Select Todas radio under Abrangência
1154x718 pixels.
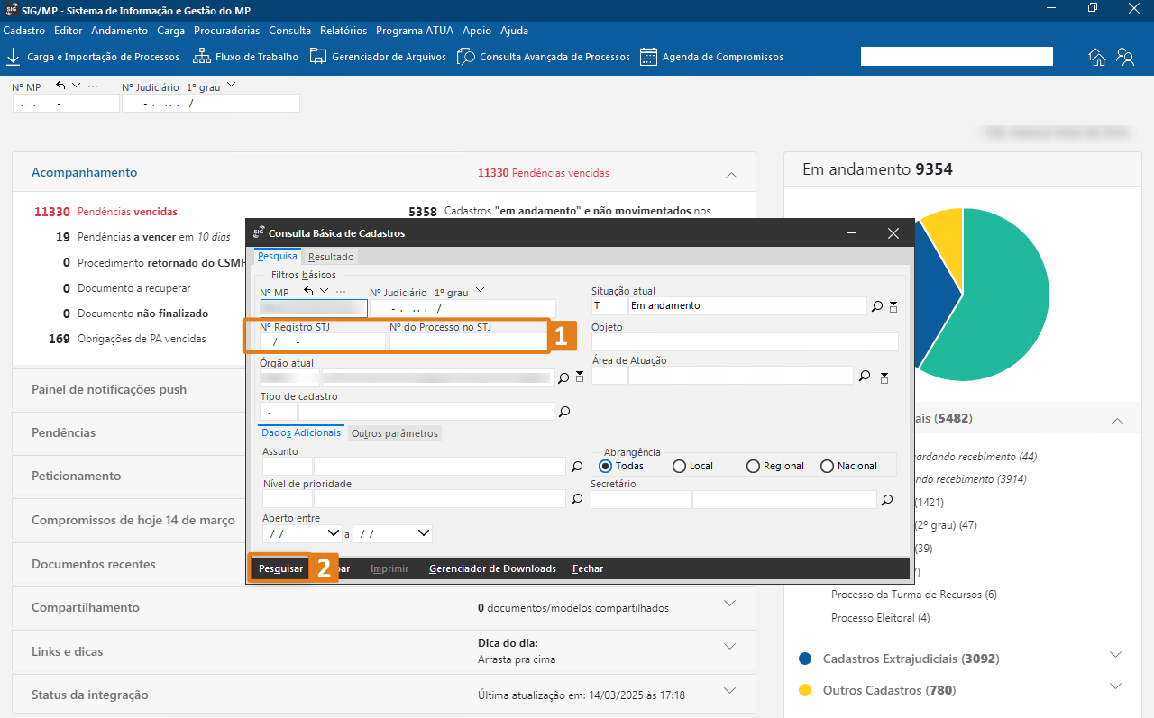pyautogui.click(x=606, y=466)
